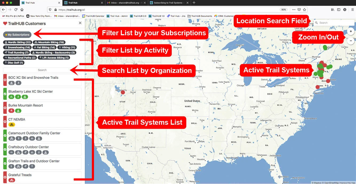Filter list by Nordic Skiing - Backcountry (3)
Screen dimensions: 356x184
[x=53, y=52]
